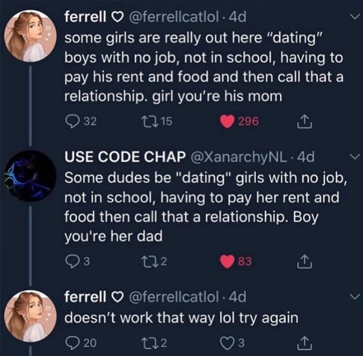Screen dimensions: 363x356
Task: Open the USE CODE CHAP display name
Action: (x=125, y=157)
